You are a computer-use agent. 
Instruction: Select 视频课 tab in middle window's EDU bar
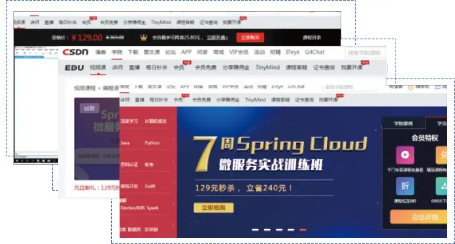(x=98, y=67)
